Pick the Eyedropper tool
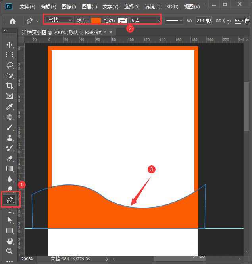This screenshot has height=264, width=252. pyautogui.click(x=10, y=107)
